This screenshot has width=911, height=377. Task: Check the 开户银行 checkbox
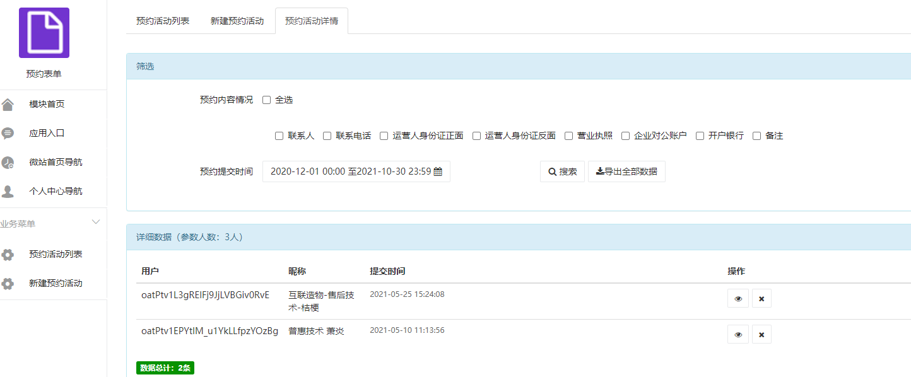tap(700, 136)
